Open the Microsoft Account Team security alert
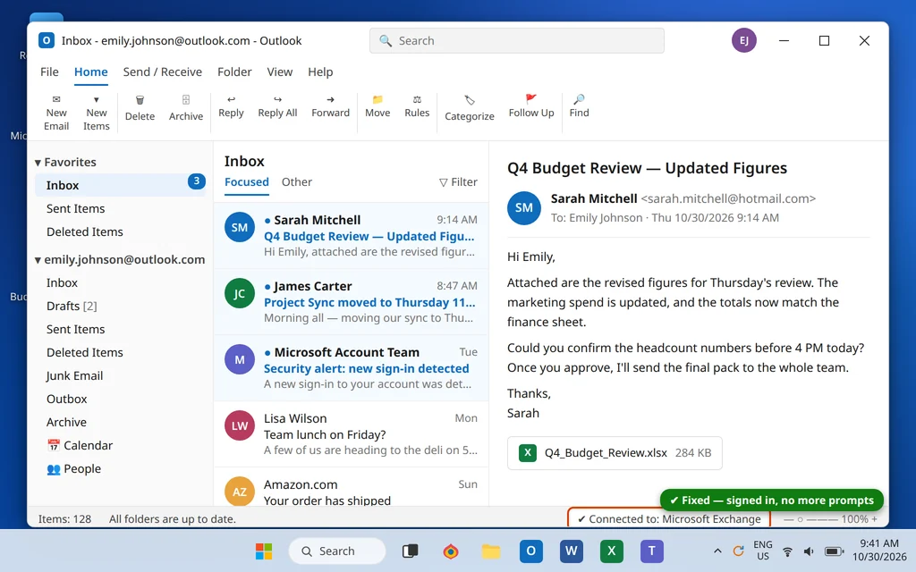The image size is (916, 572). pyautogui.click(x=351, y=367)
